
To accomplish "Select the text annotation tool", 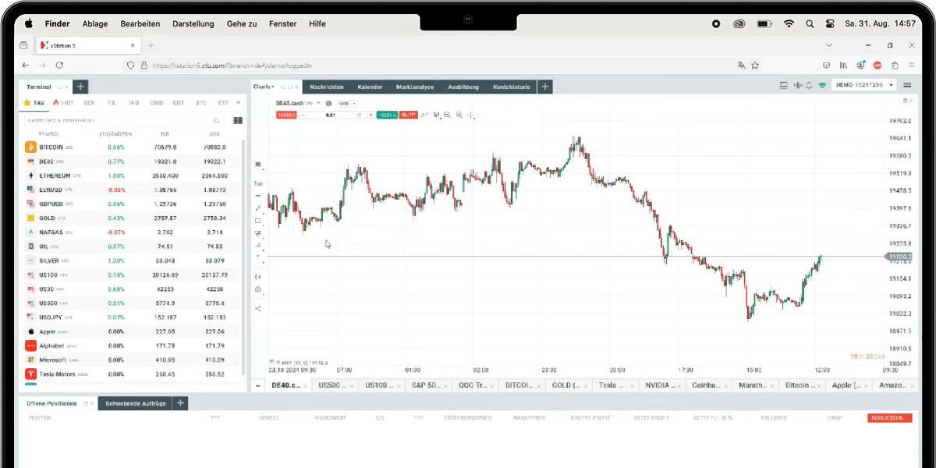I will (x=257, y=257).
